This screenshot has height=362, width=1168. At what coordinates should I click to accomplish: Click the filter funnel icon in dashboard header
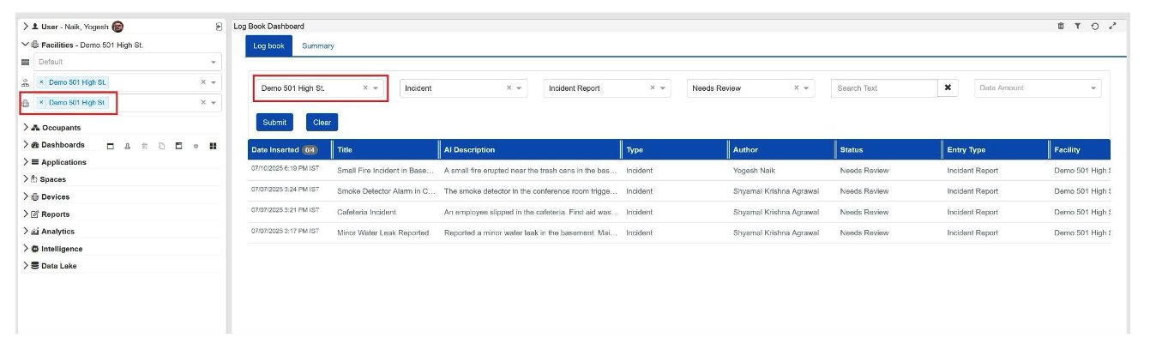[x=1078, y=26]
